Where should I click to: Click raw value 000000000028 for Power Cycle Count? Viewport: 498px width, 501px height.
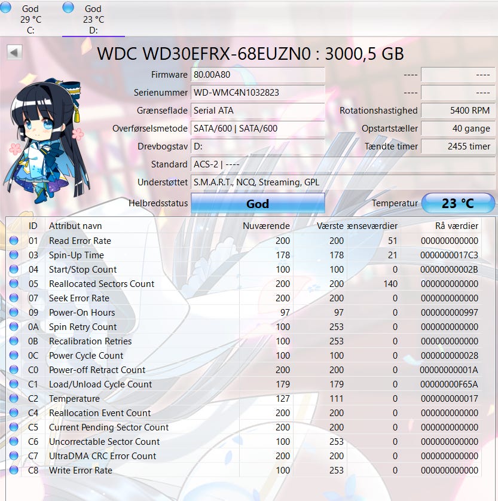[x=450, y=356]
